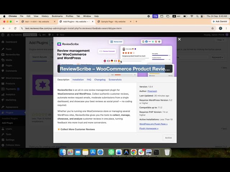Expand the Help panel dropdown
Viewport: 230px width, 172px height.
click(220, 40)
